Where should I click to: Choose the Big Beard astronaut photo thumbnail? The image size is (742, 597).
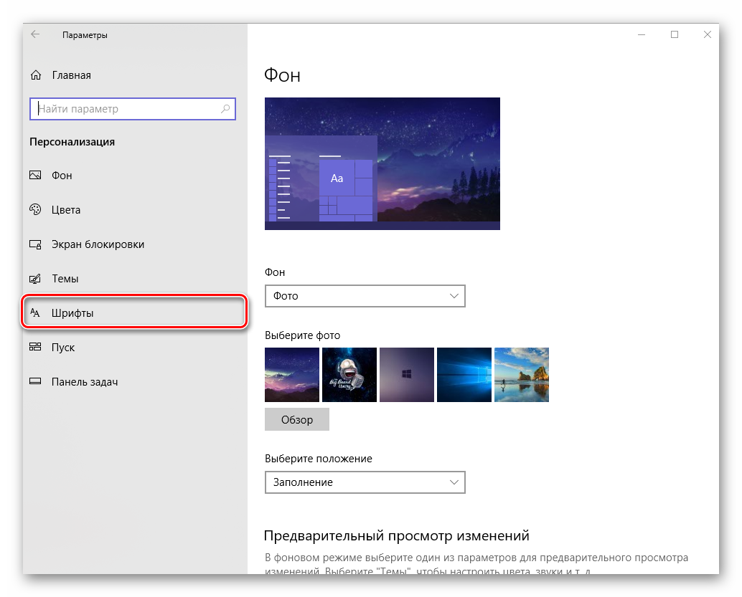click(349, 375)
